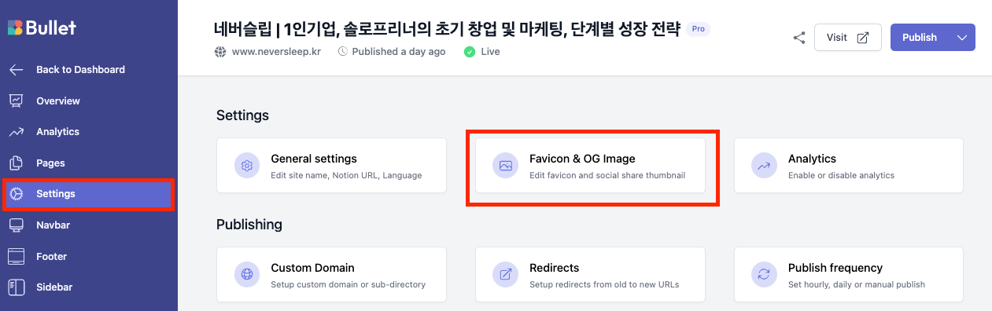This screenshot has height=311, width=992.
Task: Click the Analytics trend icon in sidebar
Action: (16, 132)
